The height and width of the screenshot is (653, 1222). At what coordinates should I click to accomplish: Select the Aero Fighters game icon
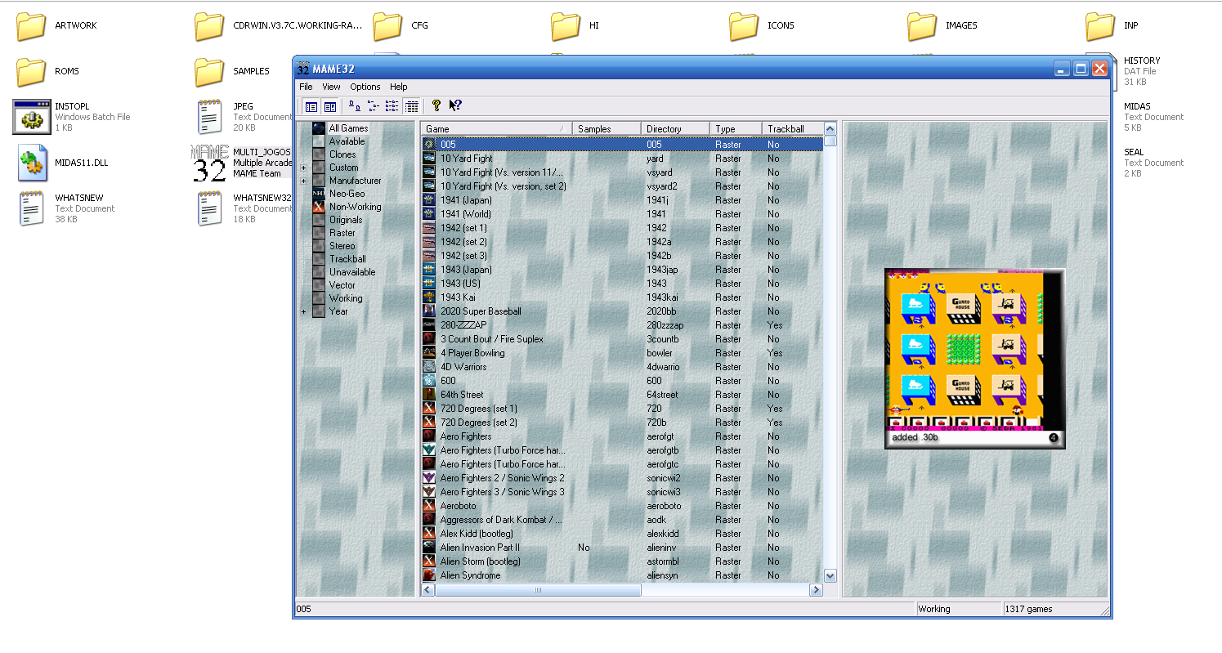pyautogui.click(x=428, y=436)
